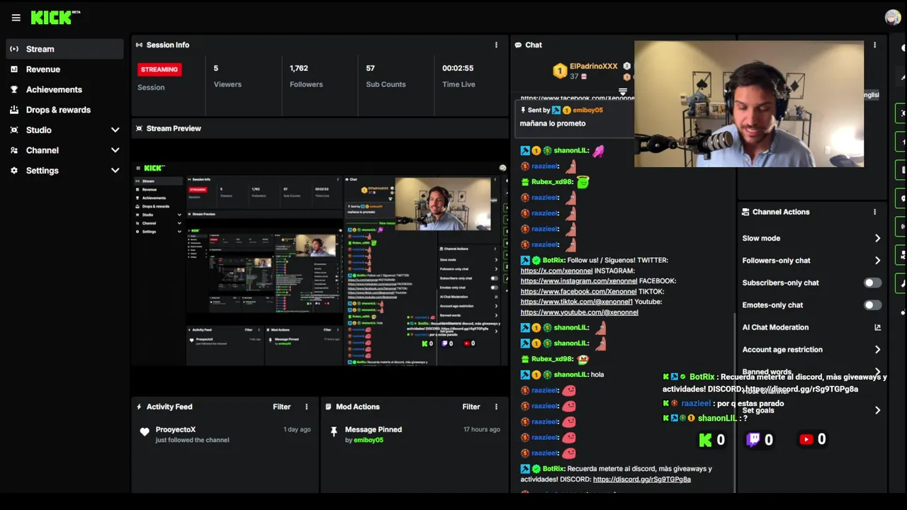This screenshot has width=907, height=510.
Task: Open Followers-only chat options chevron
Action: coord(877,261)
